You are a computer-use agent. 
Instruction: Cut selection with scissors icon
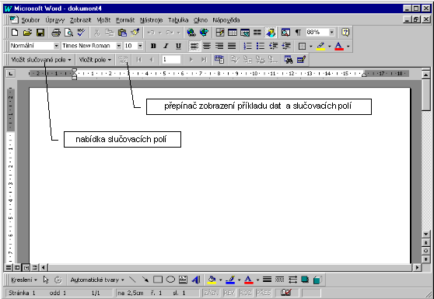pyautogui.click(x=97, y=33)
